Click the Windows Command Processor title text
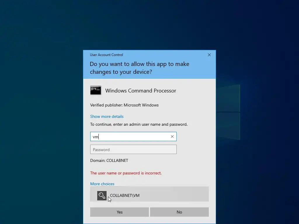Viewport: 299px width, 224px height. 140,90
